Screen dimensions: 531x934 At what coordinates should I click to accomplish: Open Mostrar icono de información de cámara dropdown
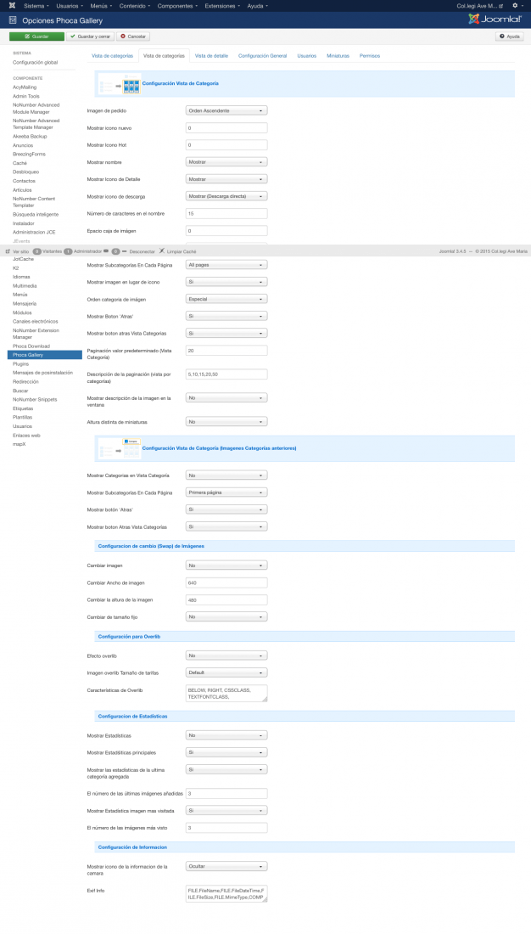pyautogui.click(x=226, y=867)
